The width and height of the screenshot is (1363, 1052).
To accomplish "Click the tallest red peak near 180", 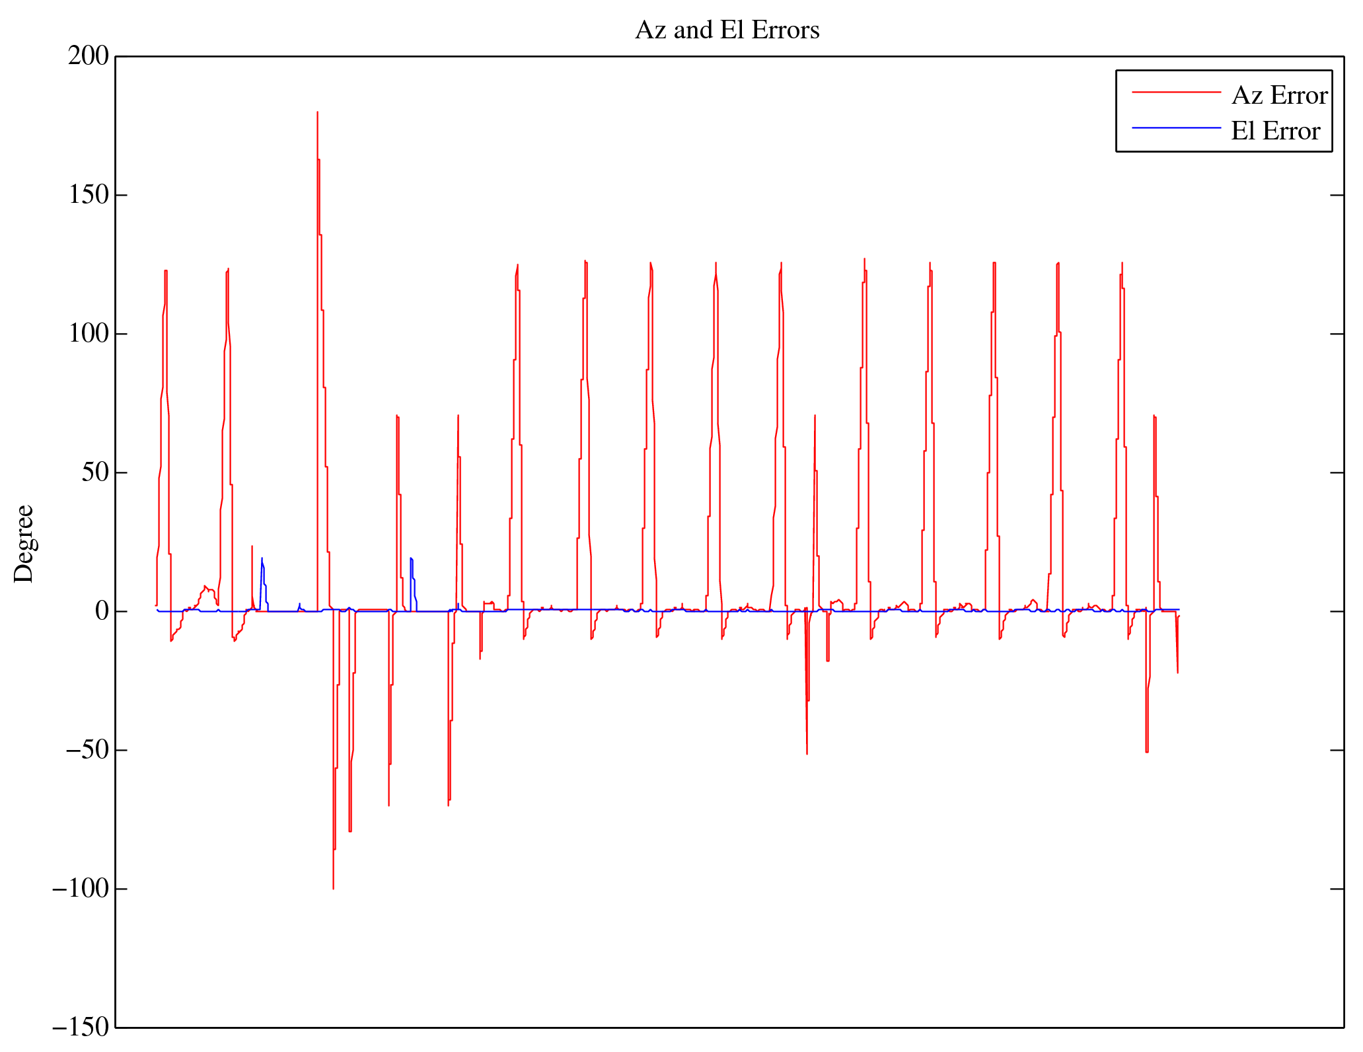I will [317, 114].
